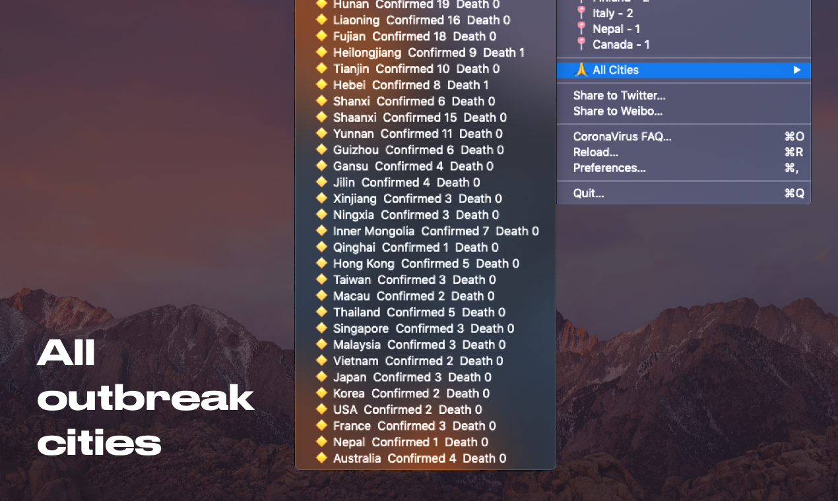838x501 pixels.
Task: Click the diamond icon beside Shaanxi
Action: click(321, 117)
